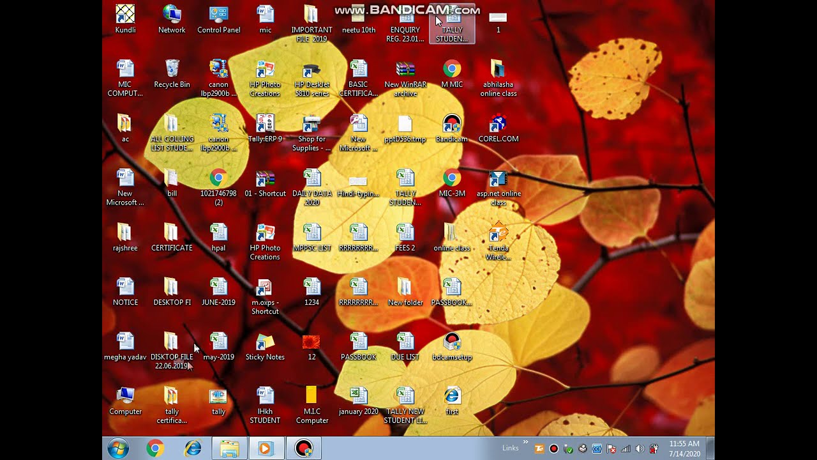Open the Control Panel desktop icon
The width and height of the screenshot is (817, 460).
coord(219,19)
